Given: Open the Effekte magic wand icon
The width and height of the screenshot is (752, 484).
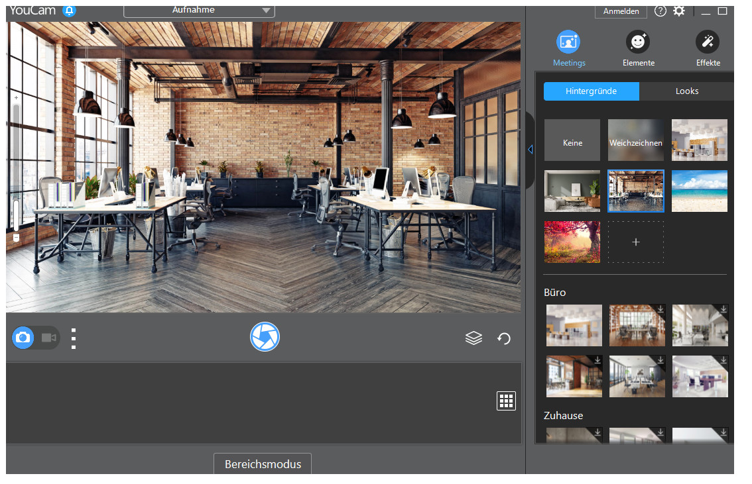Looking at the screenshot, I should click(708, 42).
